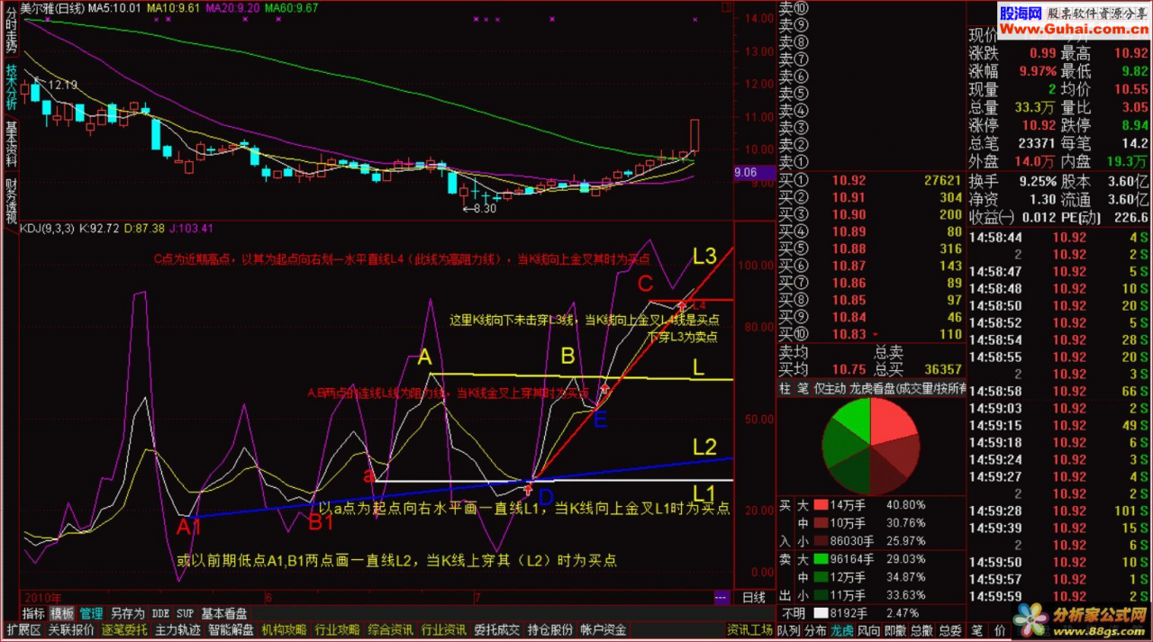The width and height of the screenshot is (1153, 642).
Task: Click the purple dashed button beside 日线
Action: click(721, 597)
